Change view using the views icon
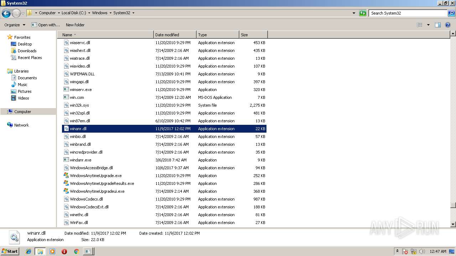This screenshot has height=256, width=456. coord(420,25)
